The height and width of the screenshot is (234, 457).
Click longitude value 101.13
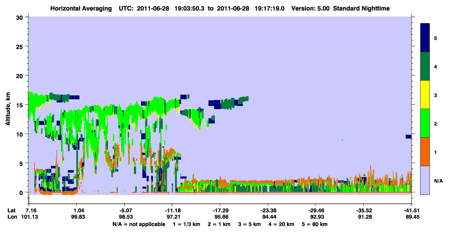(29, 217)
